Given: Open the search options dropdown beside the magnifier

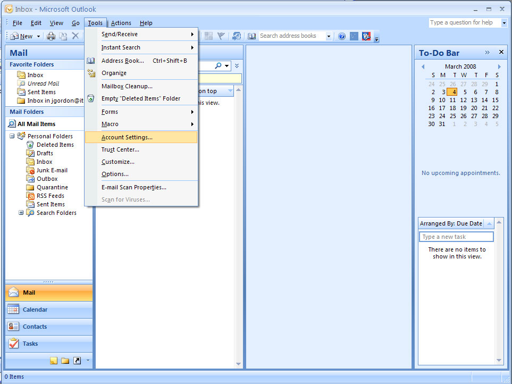Looking at the screenshot, I should [x=226, y=66].
